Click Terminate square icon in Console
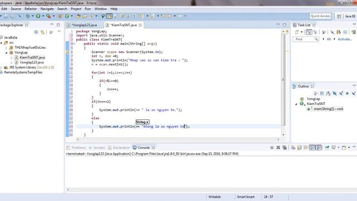This screenshot has height=201, width=357. point(272,147)
